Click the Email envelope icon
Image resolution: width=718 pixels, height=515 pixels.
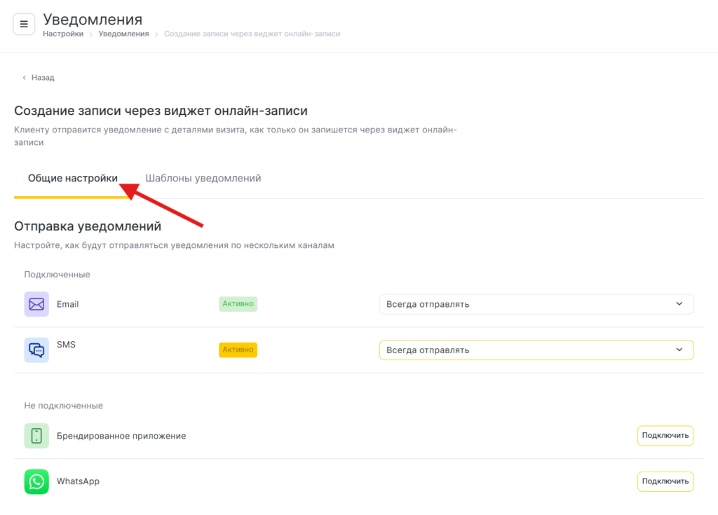click(x=36, y=304)
